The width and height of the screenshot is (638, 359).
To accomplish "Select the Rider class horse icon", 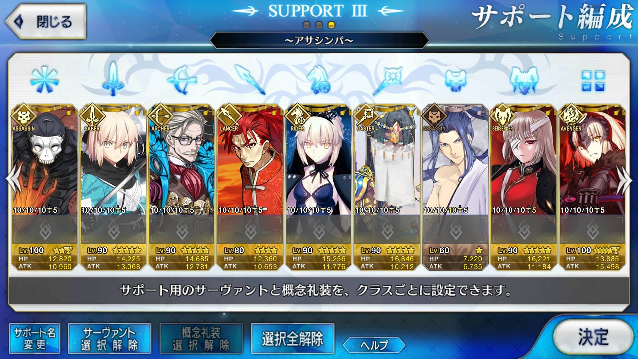I will click(x=319, y=80).
